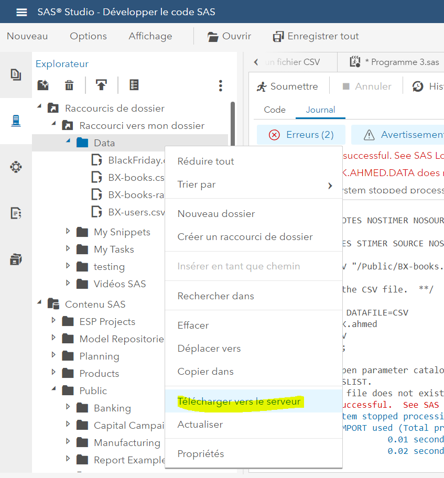The width and height of the screenshot is (444, 478).
Task: Expand the Vidéos SAS folder
Action: (x=68, y=283)
